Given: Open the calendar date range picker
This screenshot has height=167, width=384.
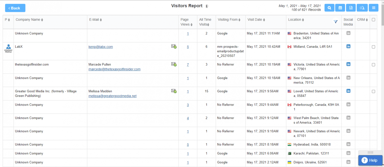Looking at the screenshot, I should [340, 8].
